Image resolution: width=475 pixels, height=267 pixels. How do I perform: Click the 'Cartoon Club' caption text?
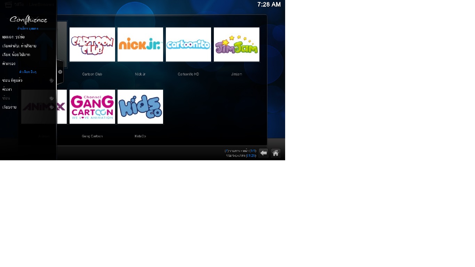point(92,74)
